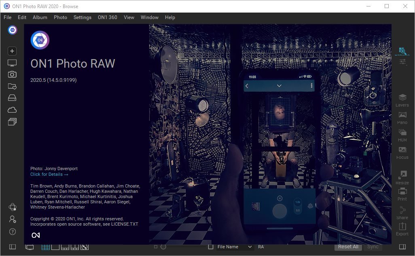Click the version text 2020.5 (14.5.0.9199)
This screenshot has height=256, width=415.
pos(53,80)
